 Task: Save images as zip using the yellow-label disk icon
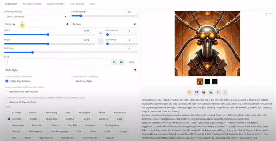pos(204,92)
